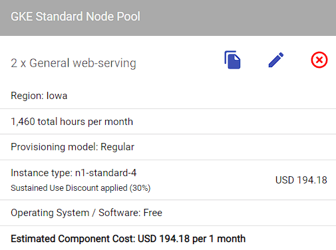The image size is (336, 250).
Task: Click the USD 194.18 instance price
Action: coord(301,180)
